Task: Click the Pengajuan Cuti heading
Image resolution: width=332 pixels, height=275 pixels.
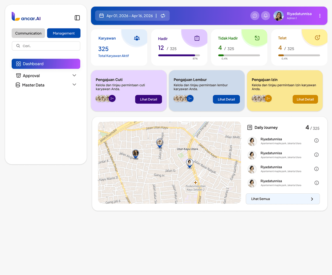Action: [109, 80]
